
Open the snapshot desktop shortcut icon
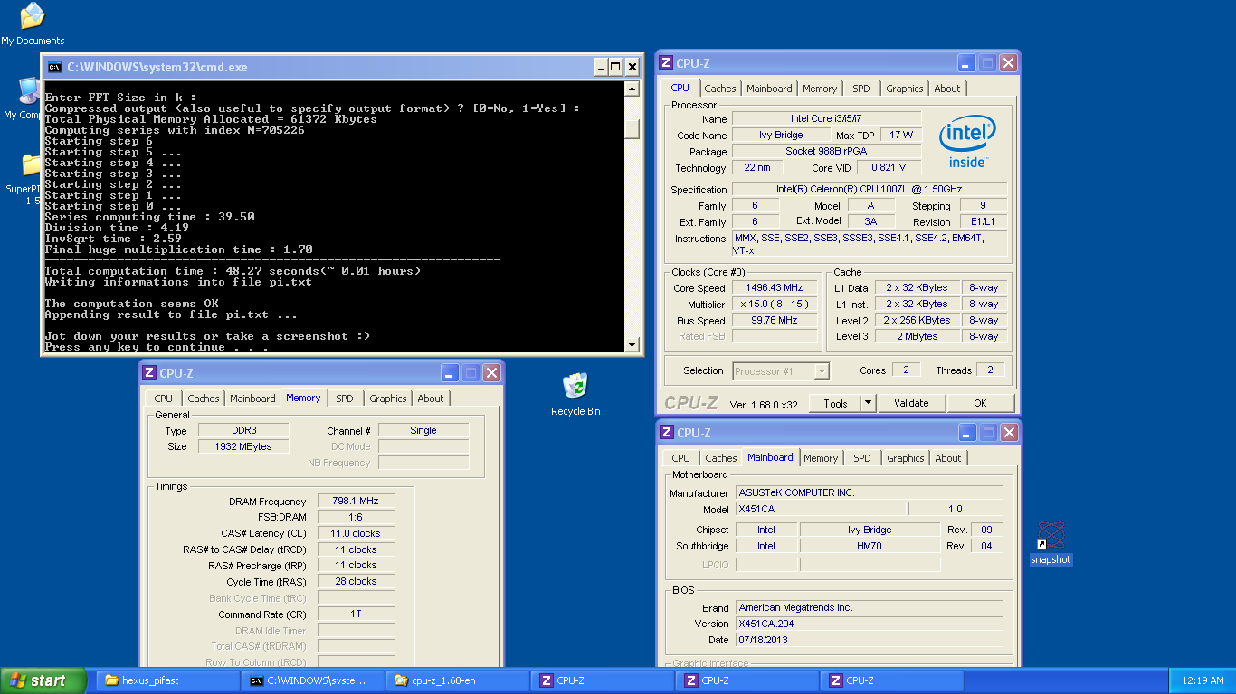pyautogui.click(x=1051, y=536)
